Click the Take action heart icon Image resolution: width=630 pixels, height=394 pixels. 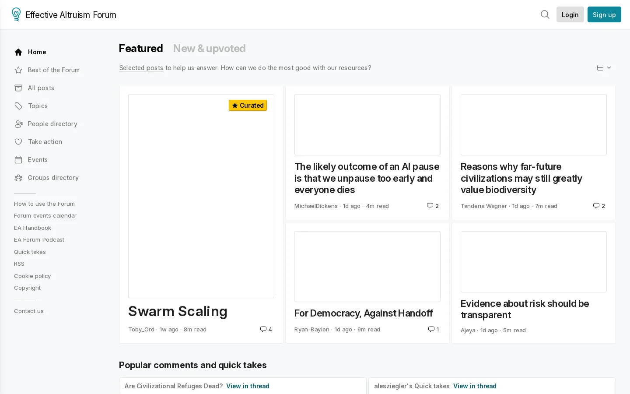tap(18, 142)
